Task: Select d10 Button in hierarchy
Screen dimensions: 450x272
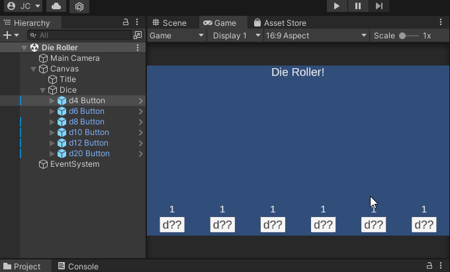Action: pos(89,132)
